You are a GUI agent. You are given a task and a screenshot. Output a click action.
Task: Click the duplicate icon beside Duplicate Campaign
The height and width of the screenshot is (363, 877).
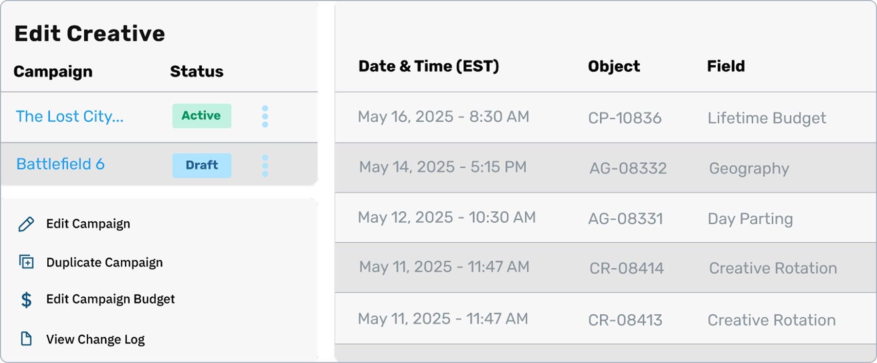(26, 262)
